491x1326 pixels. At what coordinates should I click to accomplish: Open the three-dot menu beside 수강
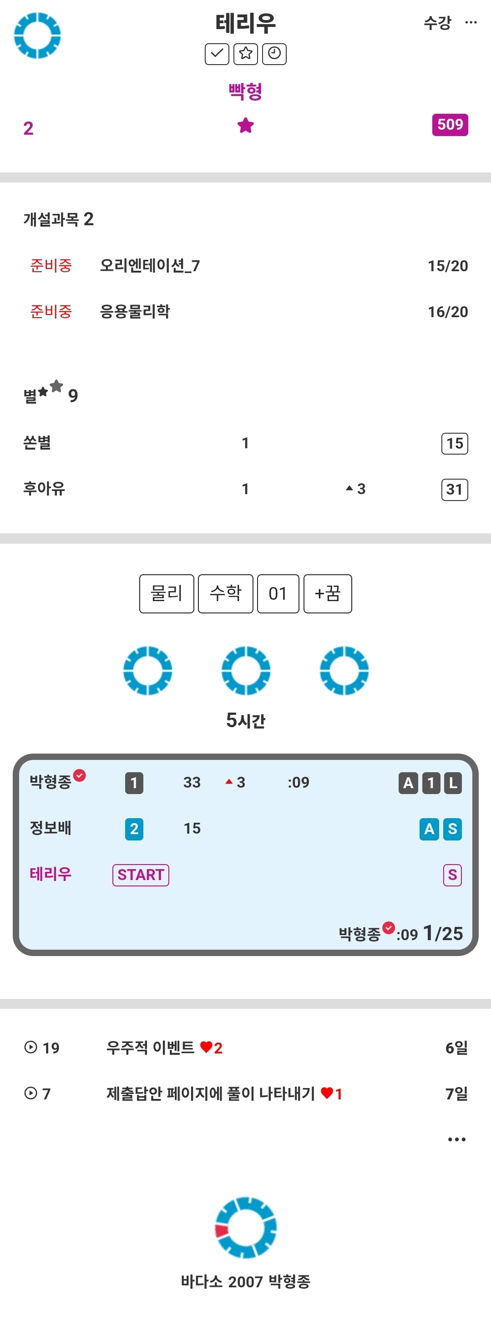(471, 23)
